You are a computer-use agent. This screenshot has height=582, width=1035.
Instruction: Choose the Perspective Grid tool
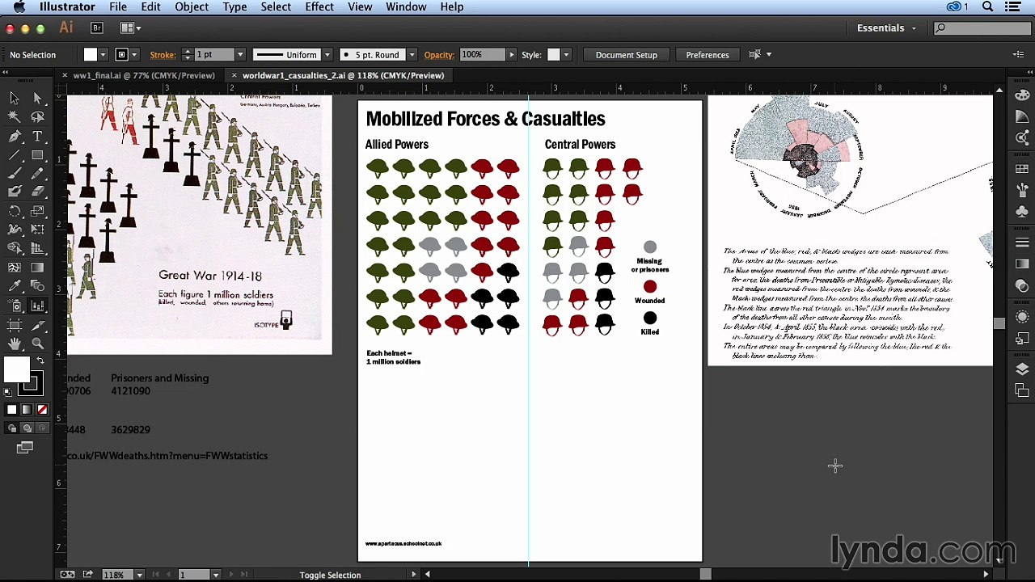coord(37,248)
